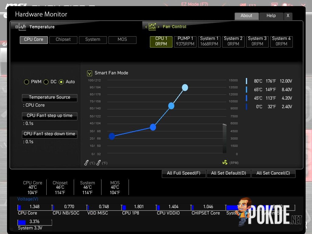Select System 3 fan

257,41
